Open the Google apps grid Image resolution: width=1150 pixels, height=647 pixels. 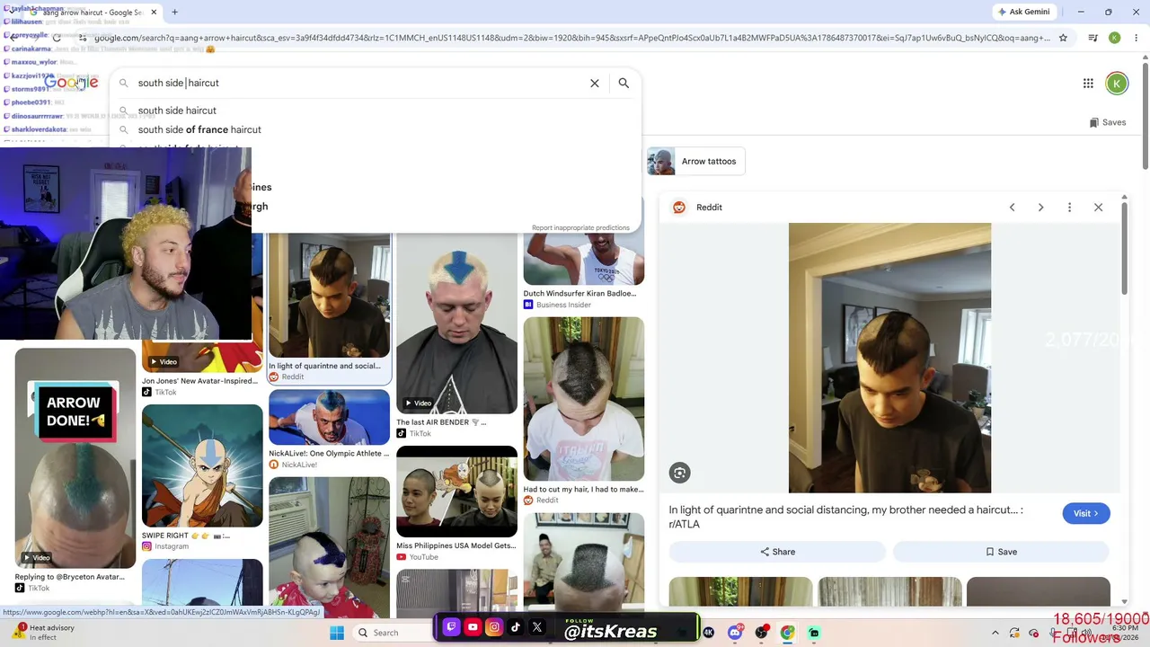(x=1088, y=84)
